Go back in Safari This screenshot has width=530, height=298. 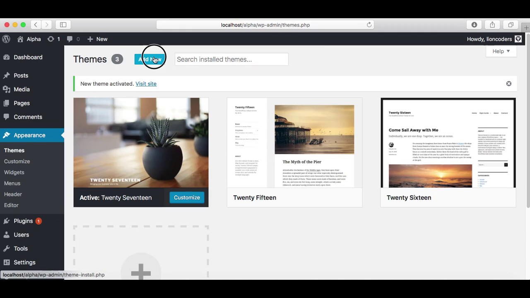[x=36, y=25]
